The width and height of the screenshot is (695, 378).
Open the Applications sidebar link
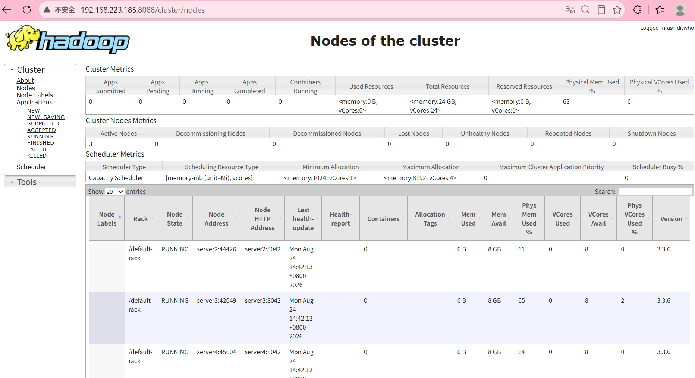click(34, 102)
